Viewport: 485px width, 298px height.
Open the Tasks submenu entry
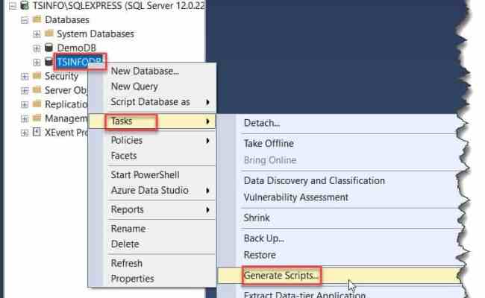[152, 121]
